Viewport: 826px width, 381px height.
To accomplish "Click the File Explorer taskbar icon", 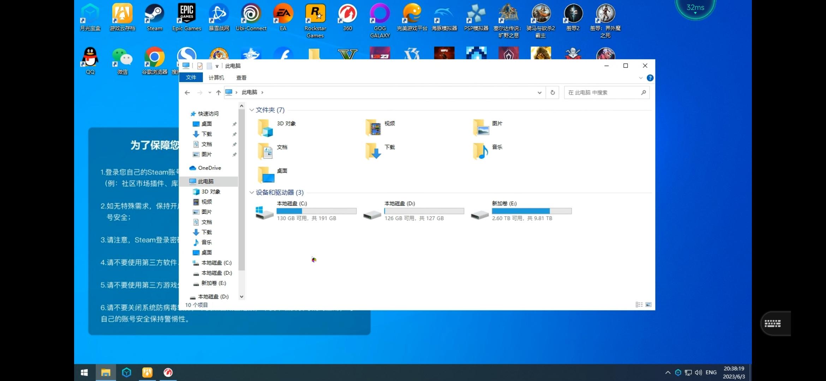I will [x=106, y=373].
